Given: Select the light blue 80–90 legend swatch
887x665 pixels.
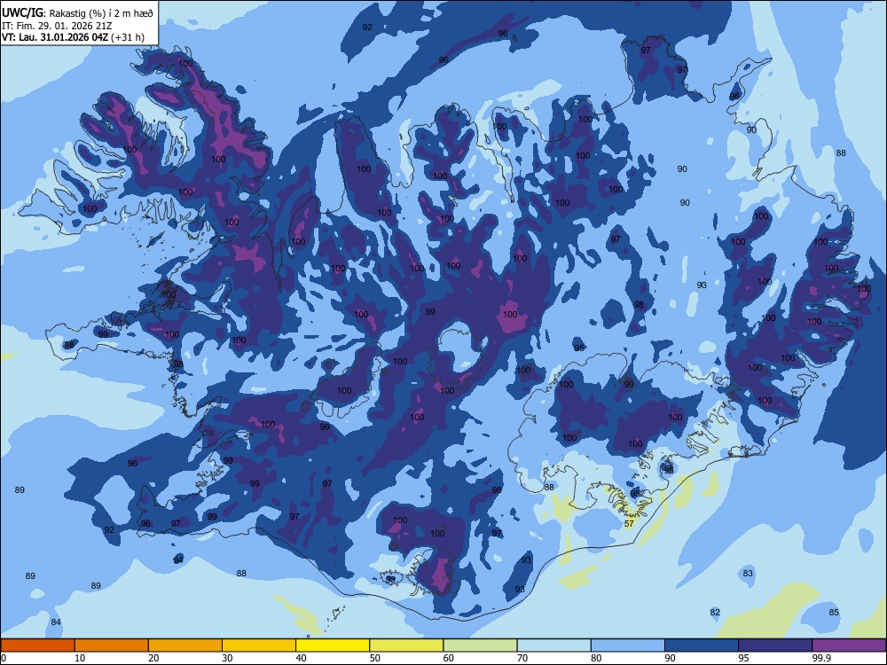Looking at the screenshot, I should pos(628,645).
